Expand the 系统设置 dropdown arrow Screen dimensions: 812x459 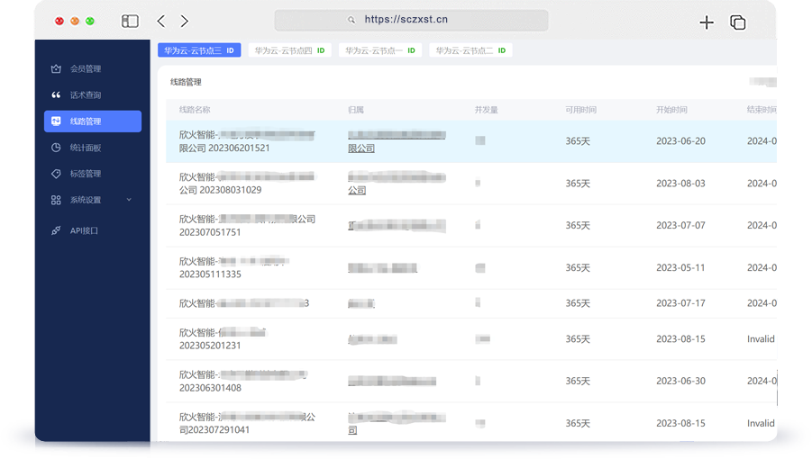(x=129, y=200)
